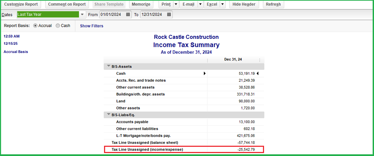Viewport: 374px width, 156px height.
Task: Click the 602.18 amount
Action: pos(250,129)
